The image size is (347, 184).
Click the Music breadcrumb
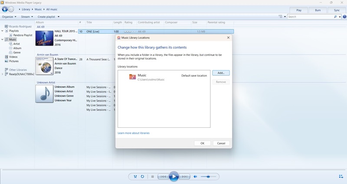[x=38, y=9]
